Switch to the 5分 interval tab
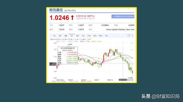The height and width of the screenshot is (102, 183). 83,36
